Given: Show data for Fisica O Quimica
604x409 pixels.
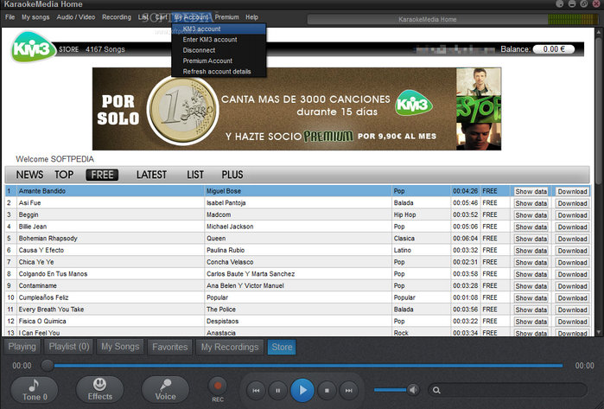Looking at the screenshot, I should [531, 322].
